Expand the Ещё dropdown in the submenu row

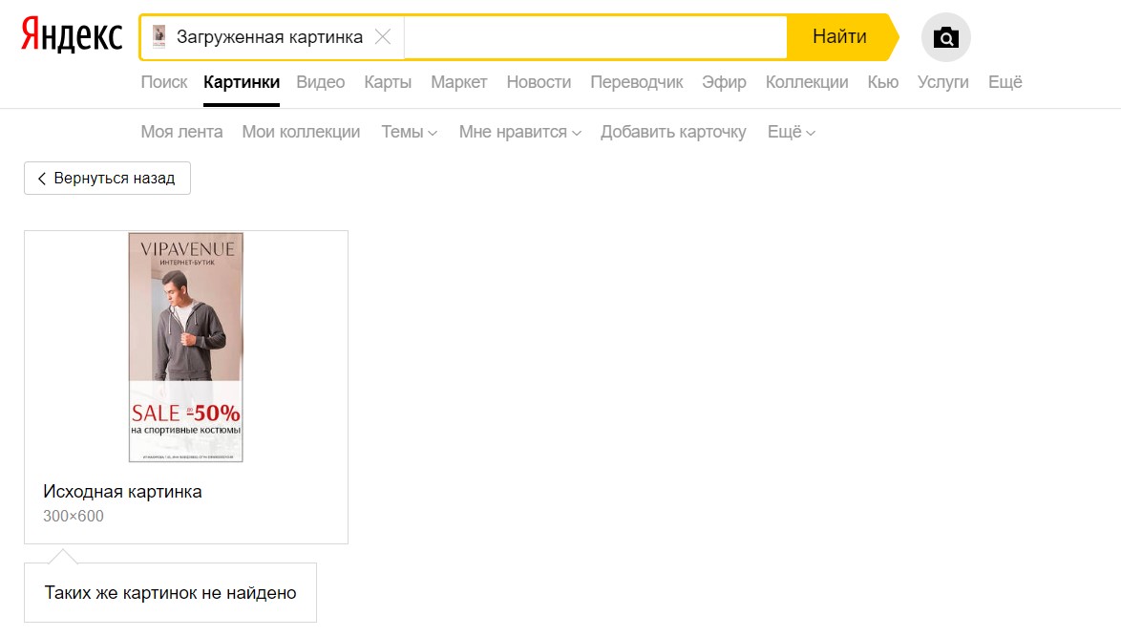[x=791, y=132]
